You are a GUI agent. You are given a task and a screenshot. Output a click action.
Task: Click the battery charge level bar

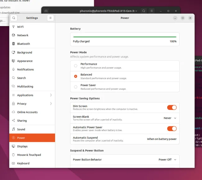tap(125, 37)
